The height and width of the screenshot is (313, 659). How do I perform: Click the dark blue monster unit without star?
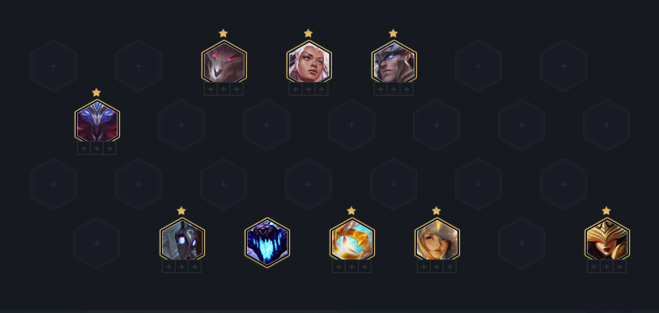pyautogui.click(x=267, y=243)
